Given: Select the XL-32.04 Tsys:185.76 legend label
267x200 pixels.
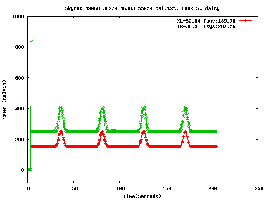Looking at the screenshot, I should pos(206,21).
